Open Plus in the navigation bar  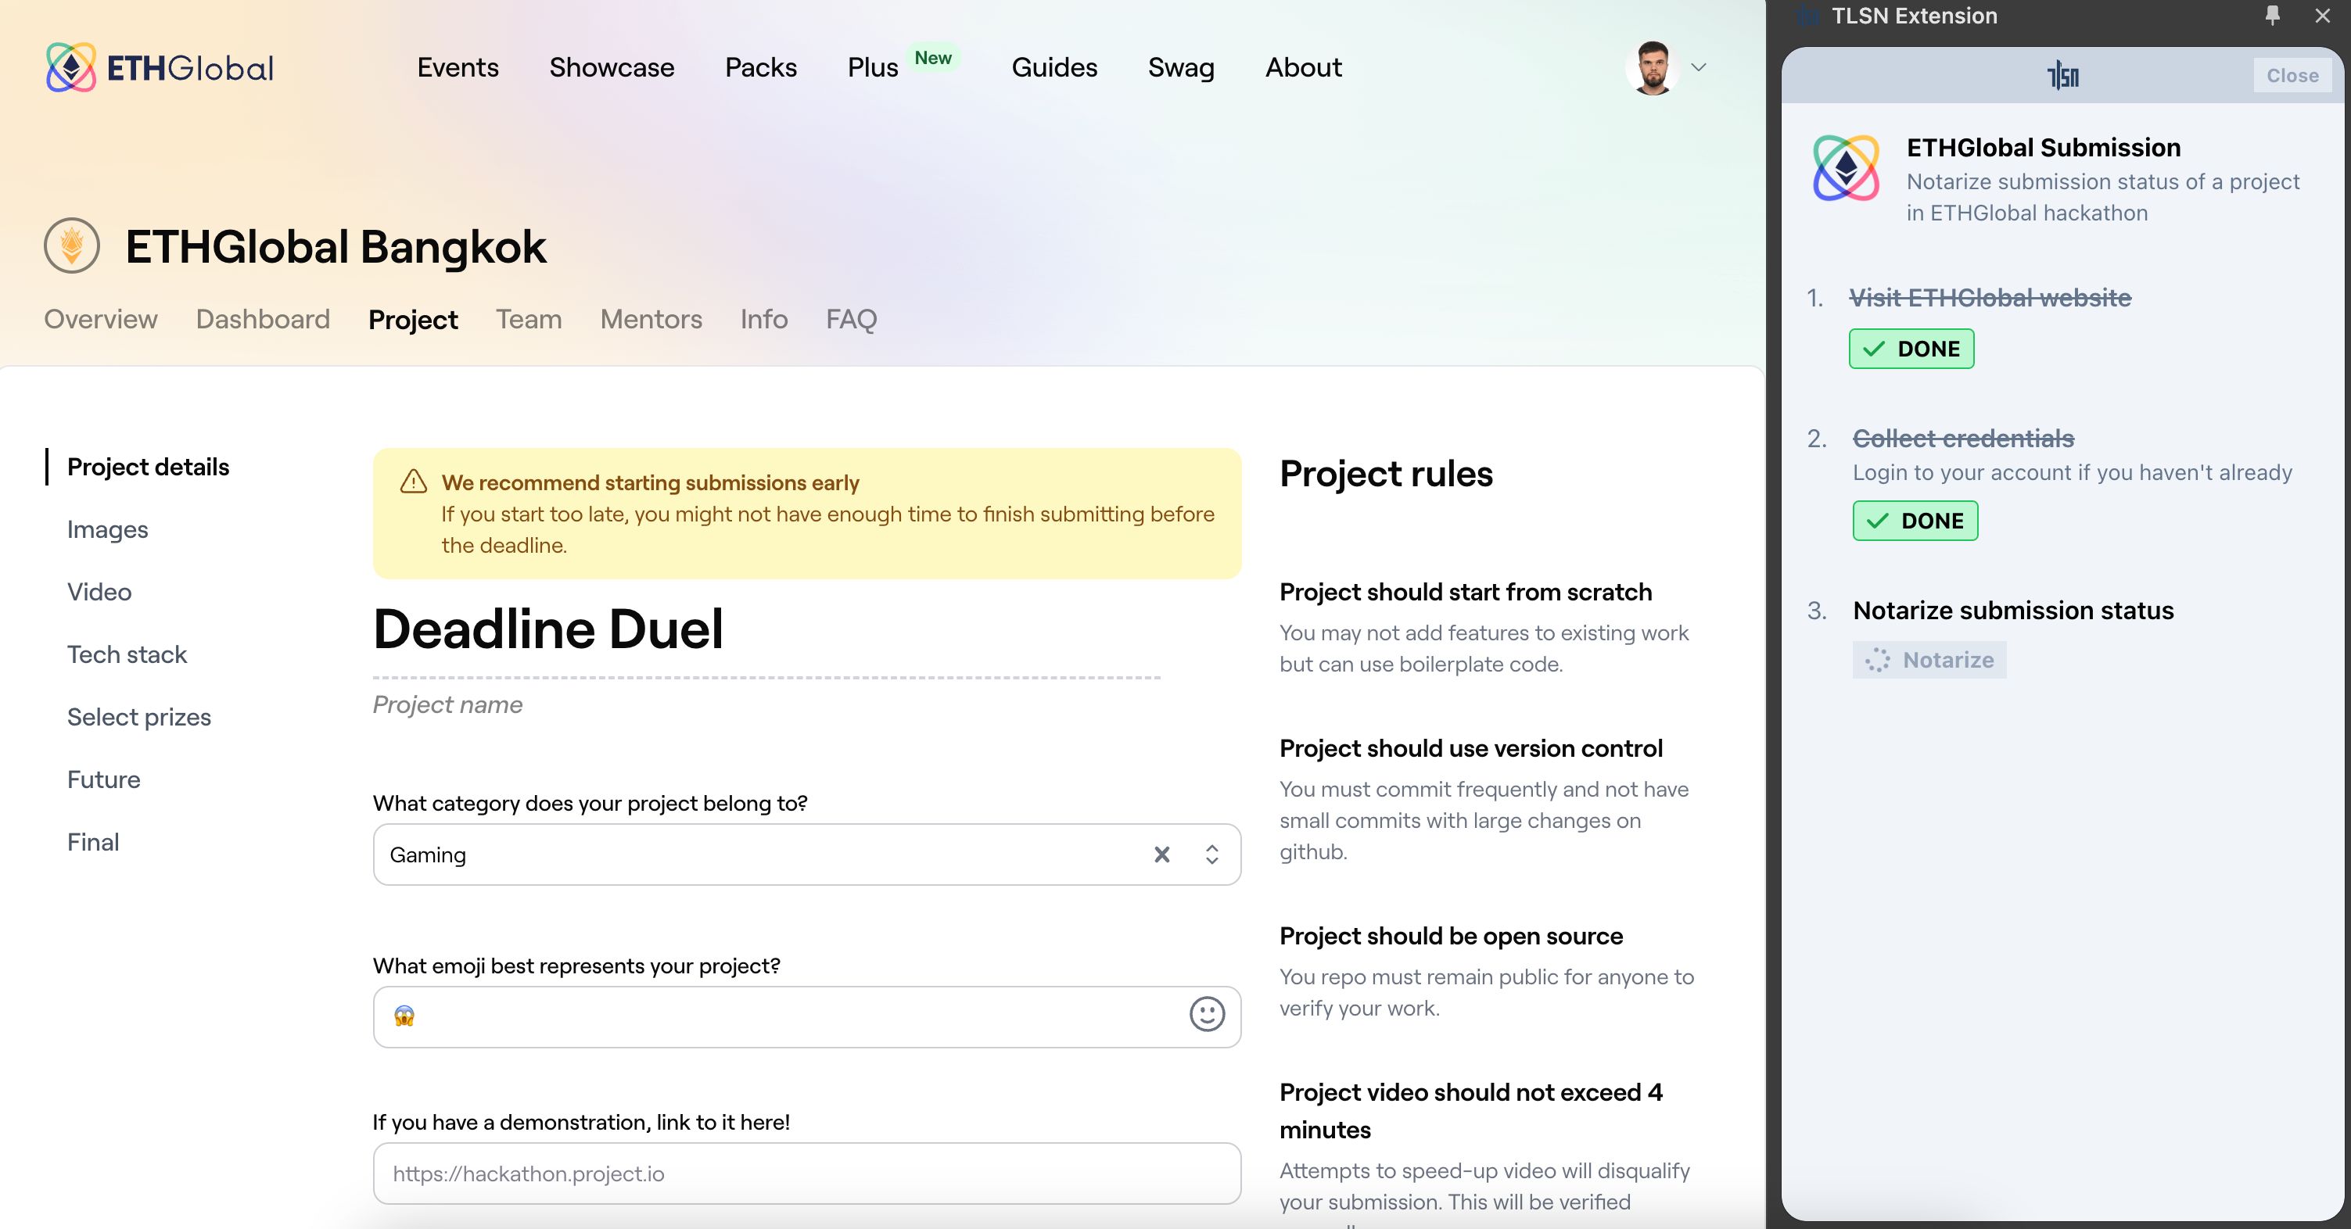(873, 67)
